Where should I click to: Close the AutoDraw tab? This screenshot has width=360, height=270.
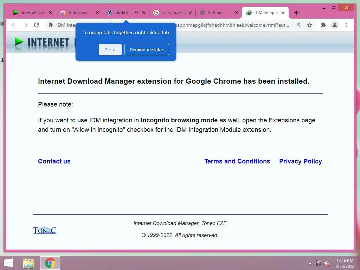pyautogui.click(x=97, y=13)
